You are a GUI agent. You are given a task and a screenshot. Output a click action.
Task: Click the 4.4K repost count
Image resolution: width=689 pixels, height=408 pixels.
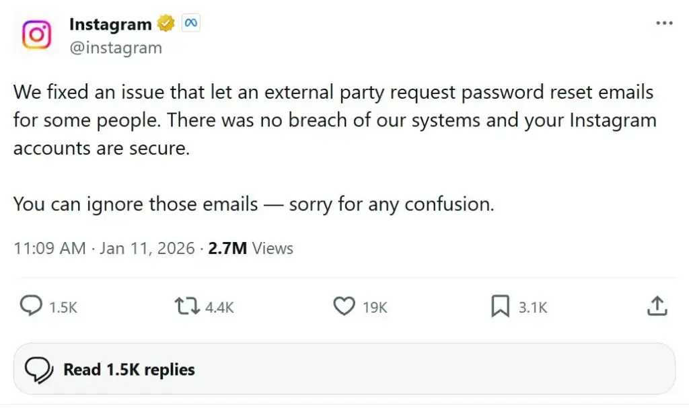coord(219,308)
